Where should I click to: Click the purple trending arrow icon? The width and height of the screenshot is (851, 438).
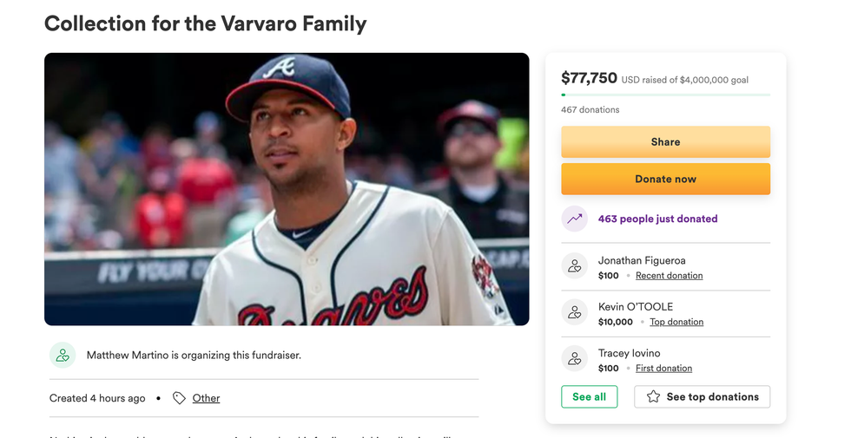[x=575, y=219]
